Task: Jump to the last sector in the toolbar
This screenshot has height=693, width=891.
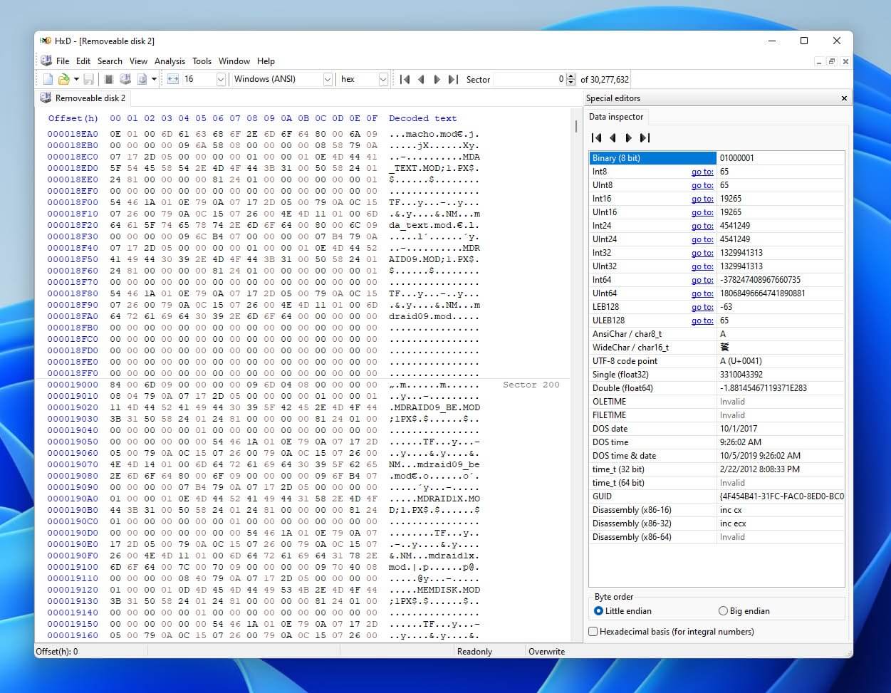Action: tap(452, 79)
